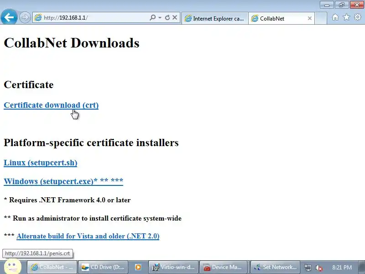Screen dimensions: 365x274
Task: Click the text Requires .NET Framework 4.0 or later
Action: click(x=70, y=200)
